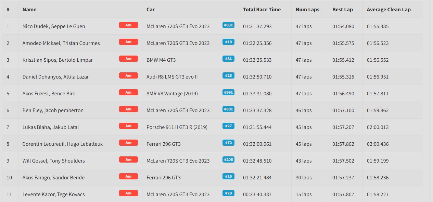Click car number badge #27
433x202 pixels.
pos(228,126)
